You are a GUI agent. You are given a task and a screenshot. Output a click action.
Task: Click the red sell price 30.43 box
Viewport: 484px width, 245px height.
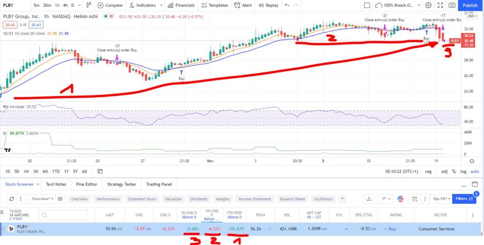pyautogui.click(x=9, y=25)
